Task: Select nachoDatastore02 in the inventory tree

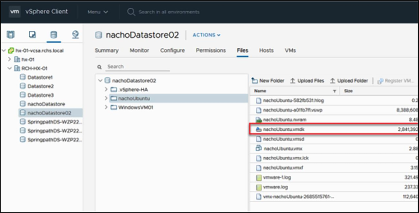Action: (x=51, y=113)
